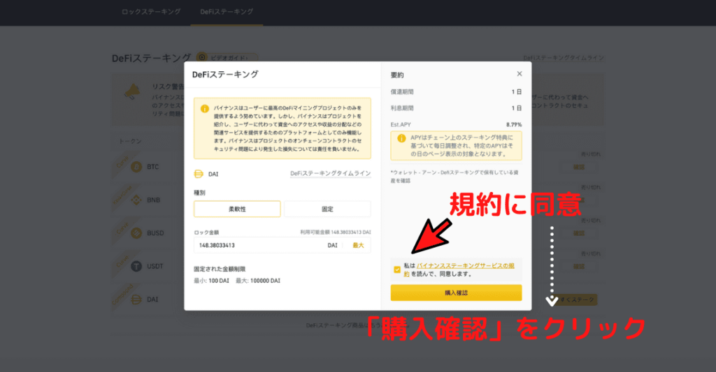The width and height of the screenshot is (716, 372).
Task: Click the BTC row label in token list
Action: pos(152,167)
